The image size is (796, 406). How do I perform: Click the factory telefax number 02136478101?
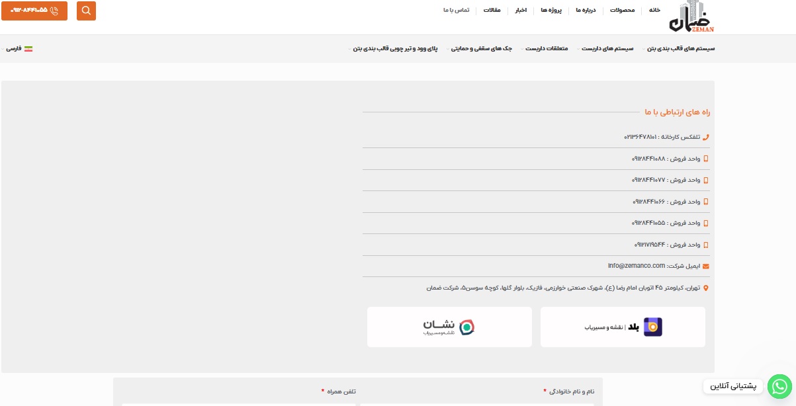[x=641, y=137]
